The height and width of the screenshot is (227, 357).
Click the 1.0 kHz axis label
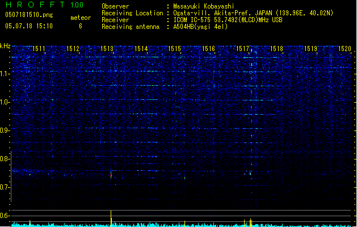(x=5, y=102)
